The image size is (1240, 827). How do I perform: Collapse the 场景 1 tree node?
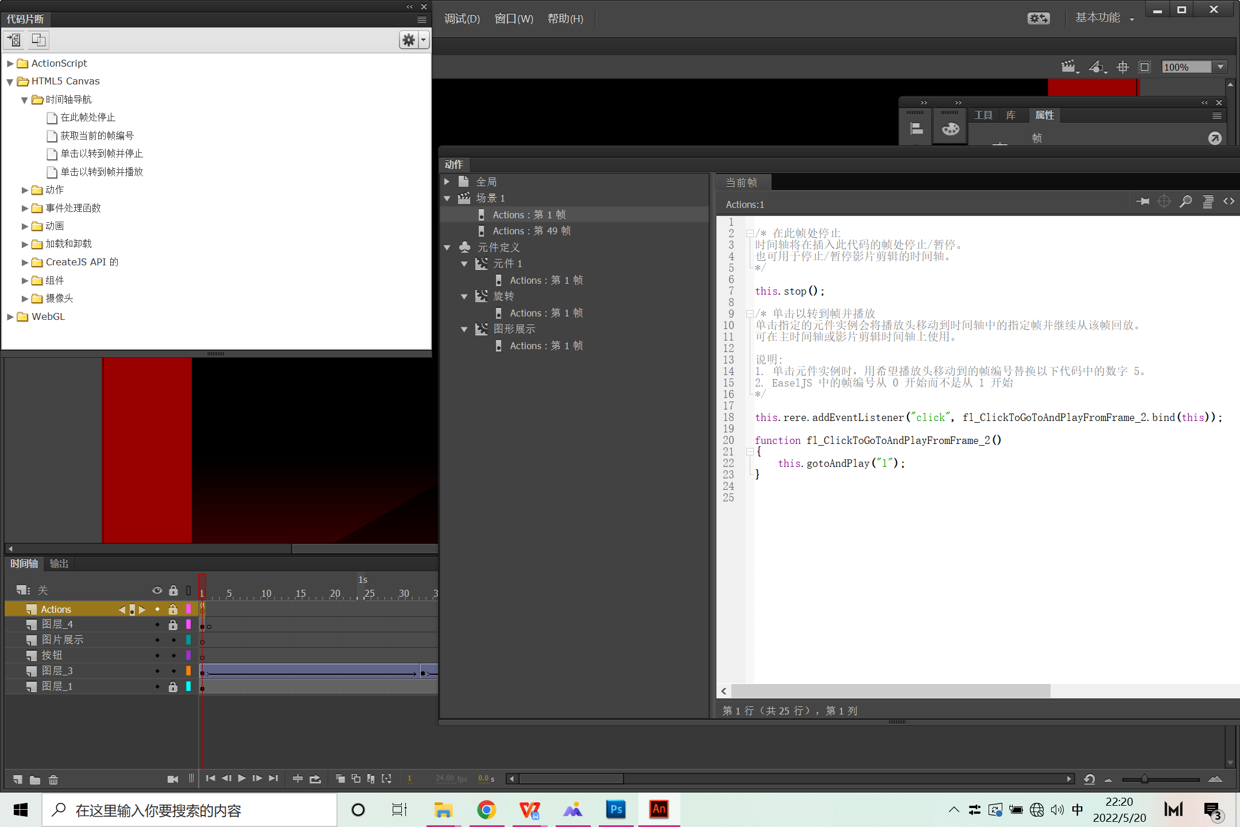click(447, 198)
